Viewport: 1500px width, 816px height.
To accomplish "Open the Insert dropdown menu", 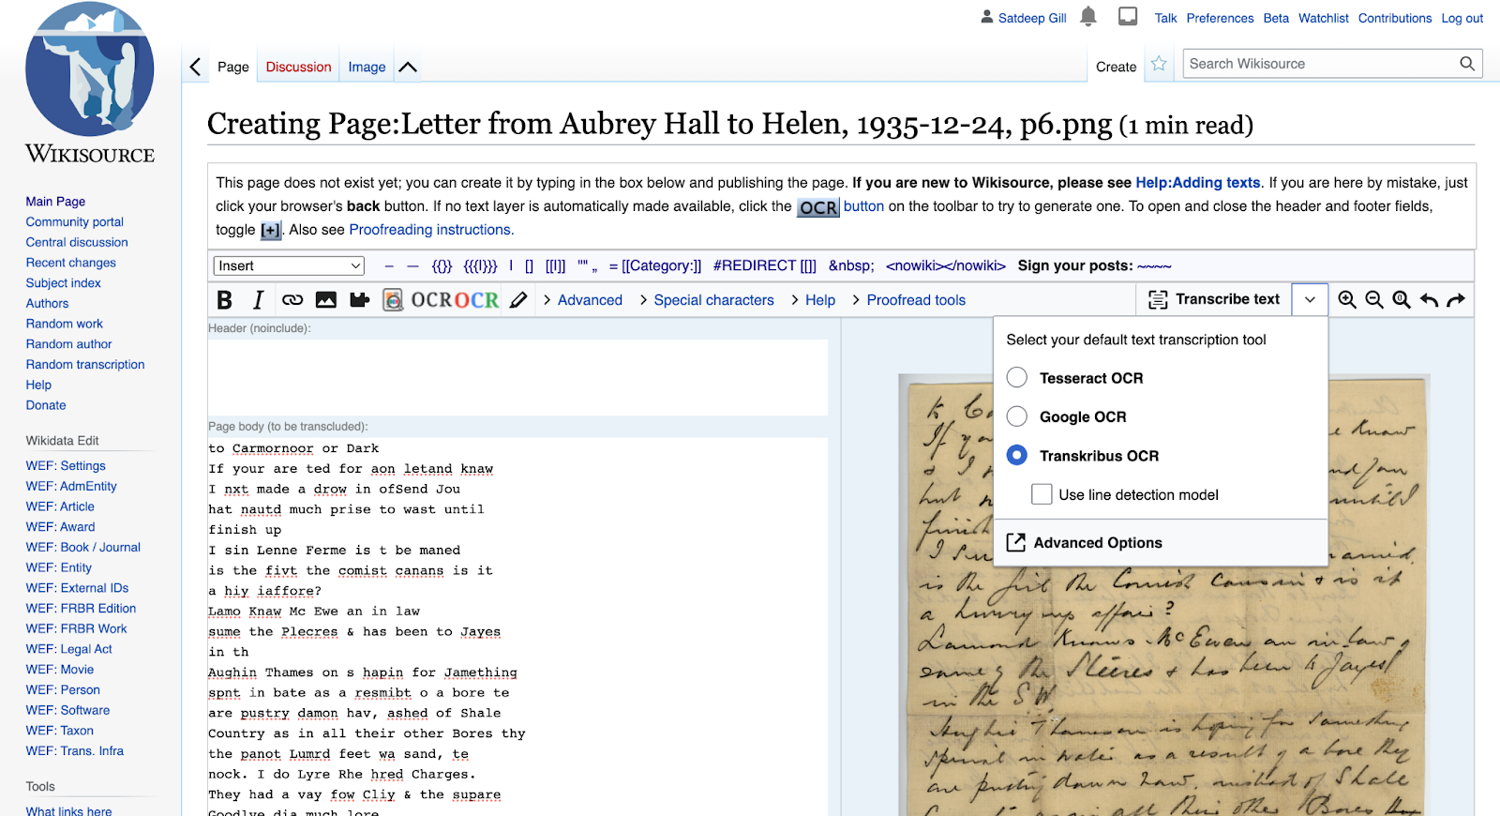I will point(289,266).
